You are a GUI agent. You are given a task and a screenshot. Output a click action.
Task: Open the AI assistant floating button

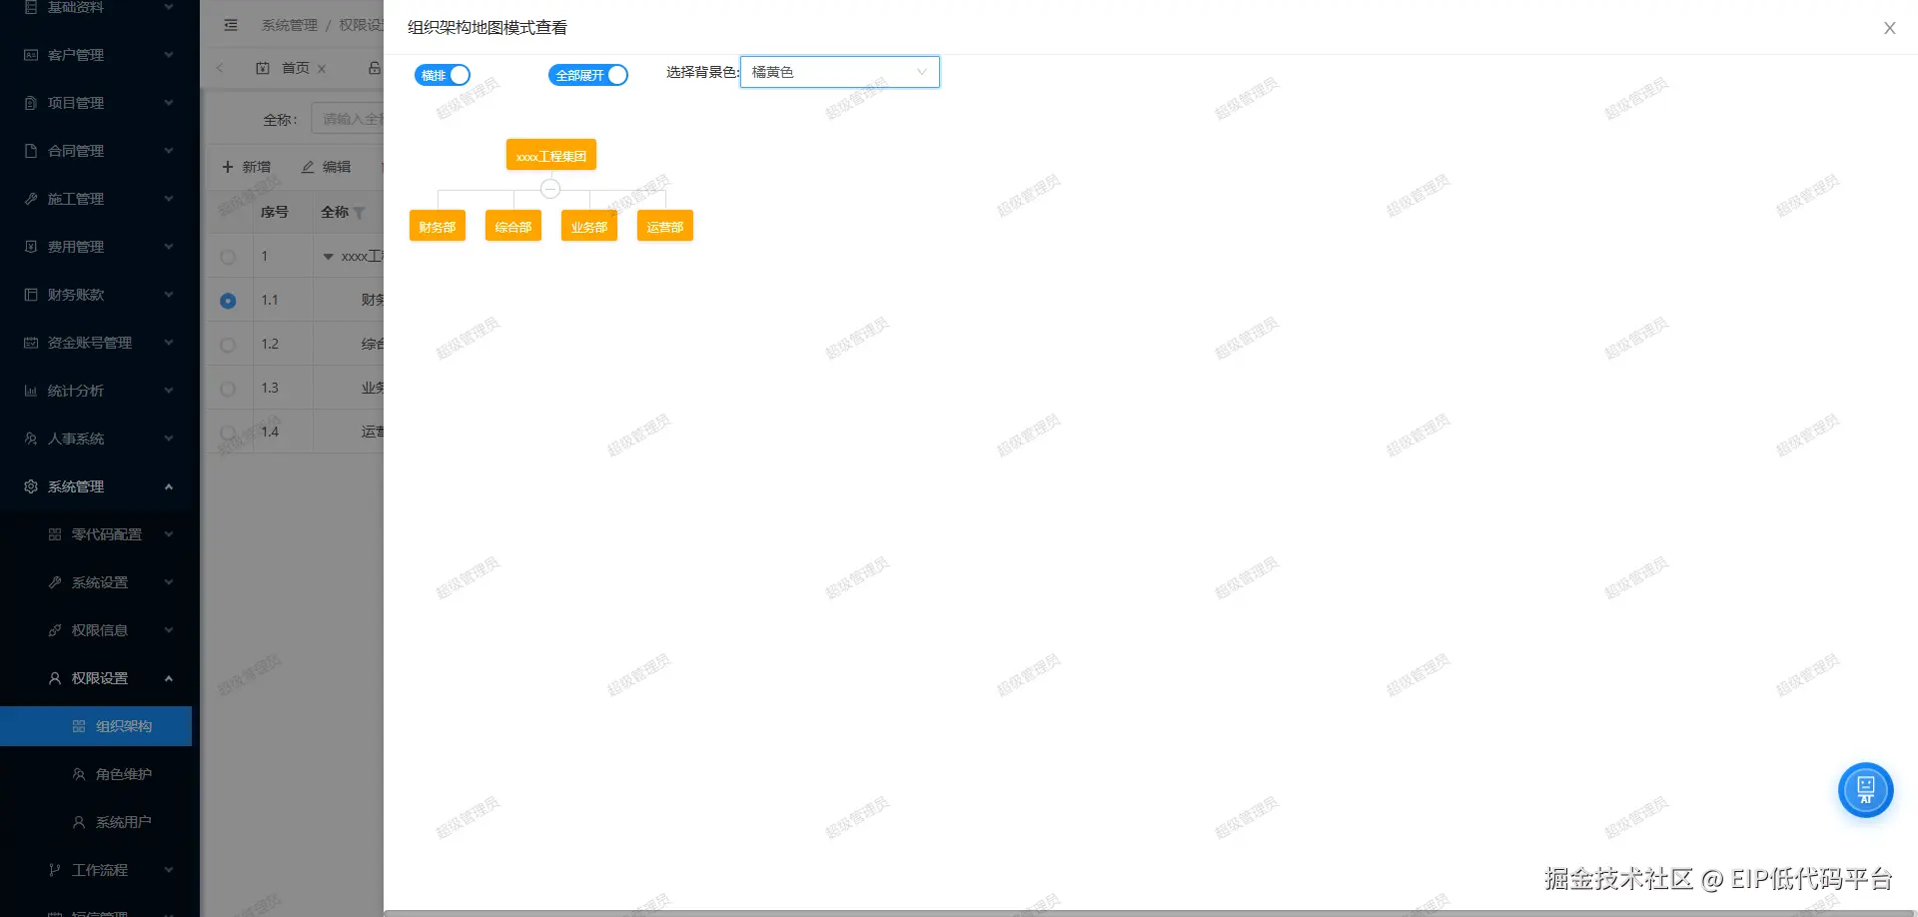tap(1865, 790)
